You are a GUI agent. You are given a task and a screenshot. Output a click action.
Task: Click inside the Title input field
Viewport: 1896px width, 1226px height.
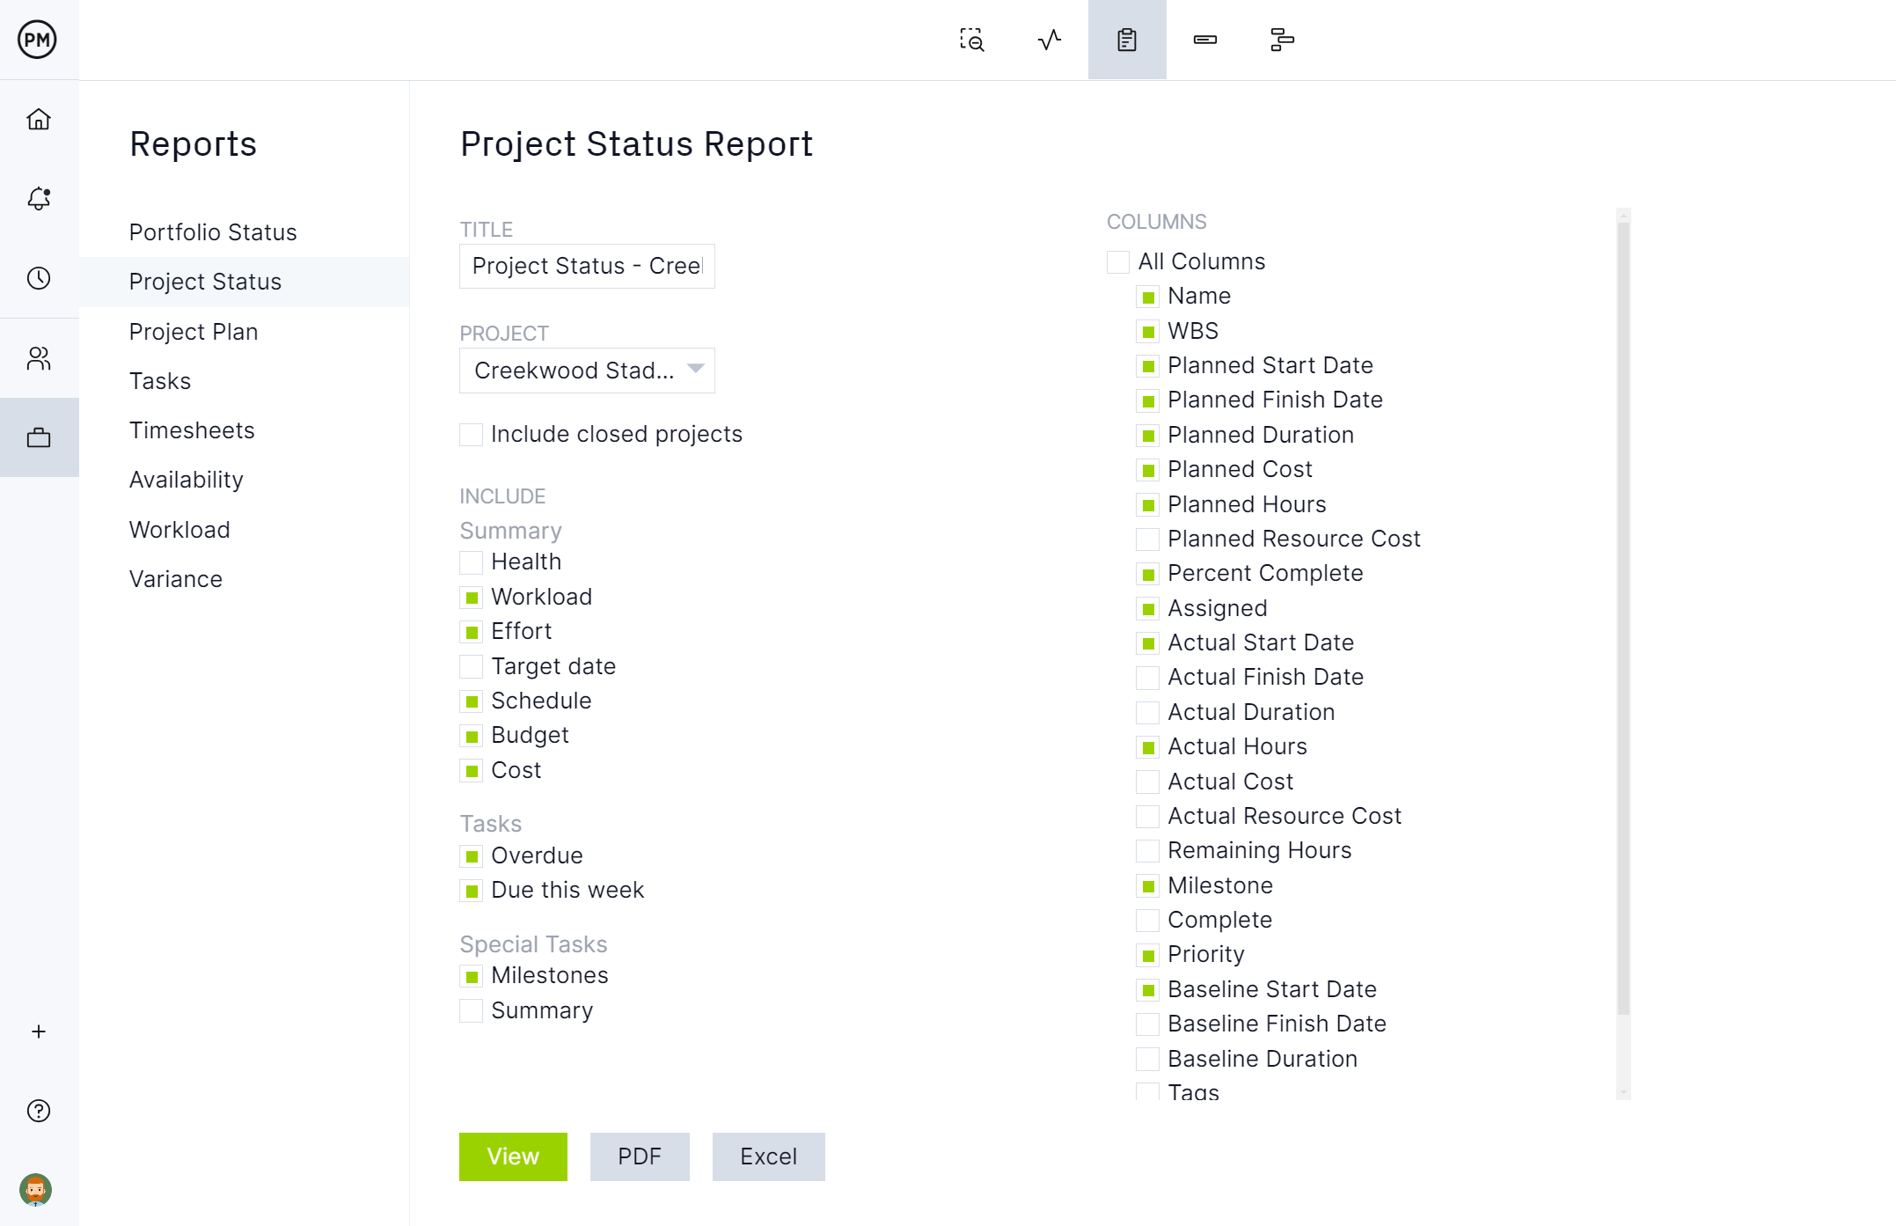(x=587, y=266)
